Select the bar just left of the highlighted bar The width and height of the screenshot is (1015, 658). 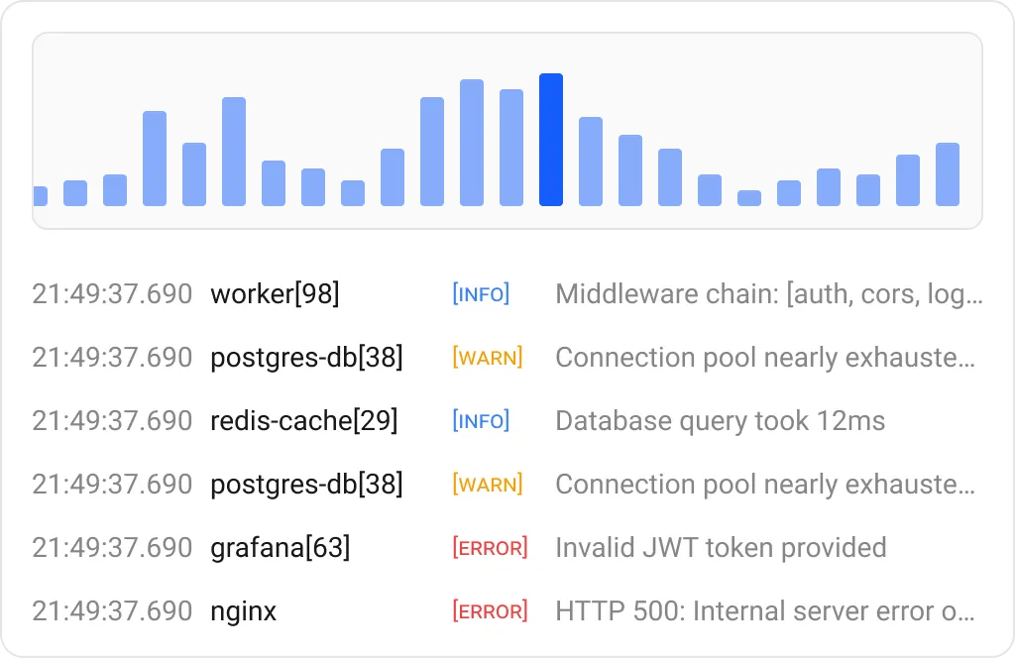(511, 148)
